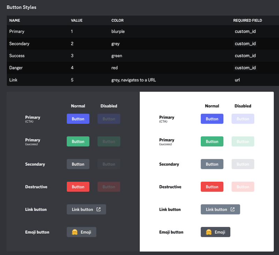Click the 'Primary' cell in the table
Image resolution: width=279 pixels, height=255 pixels.
pyautogui.click(x=17, y=31)
